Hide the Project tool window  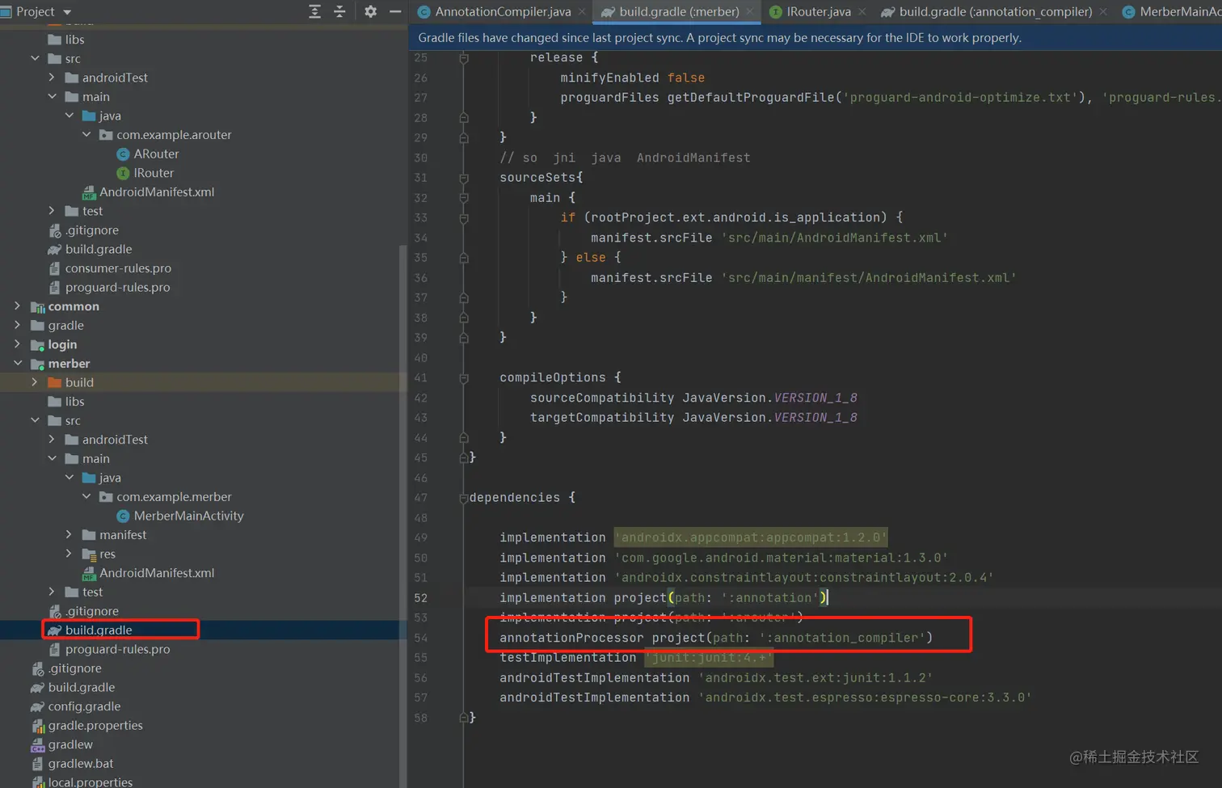(x=395, y=11)
